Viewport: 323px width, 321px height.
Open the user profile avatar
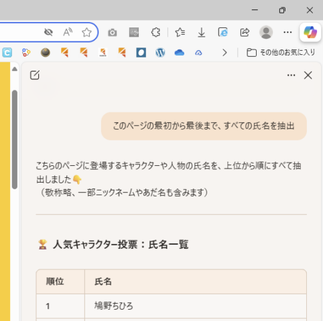(x=266, y=32)
